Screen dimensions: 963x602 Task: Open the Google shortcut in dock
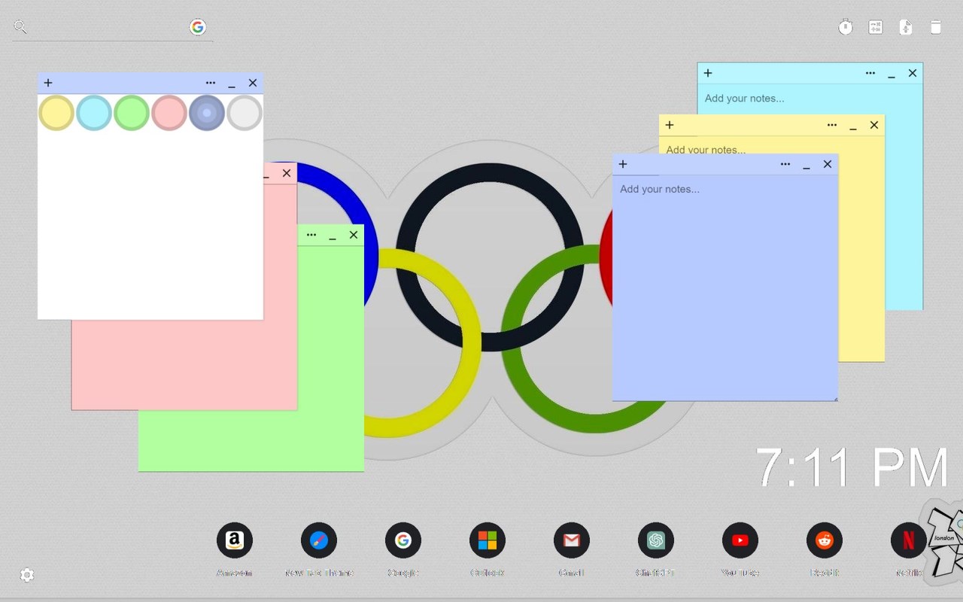point(403,540)
